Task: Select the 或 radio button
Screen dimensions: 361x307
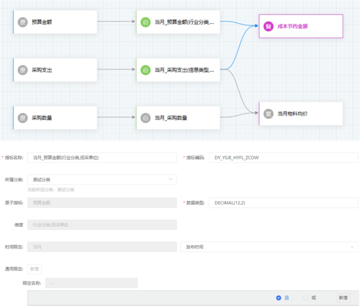Action: (306, 298)
